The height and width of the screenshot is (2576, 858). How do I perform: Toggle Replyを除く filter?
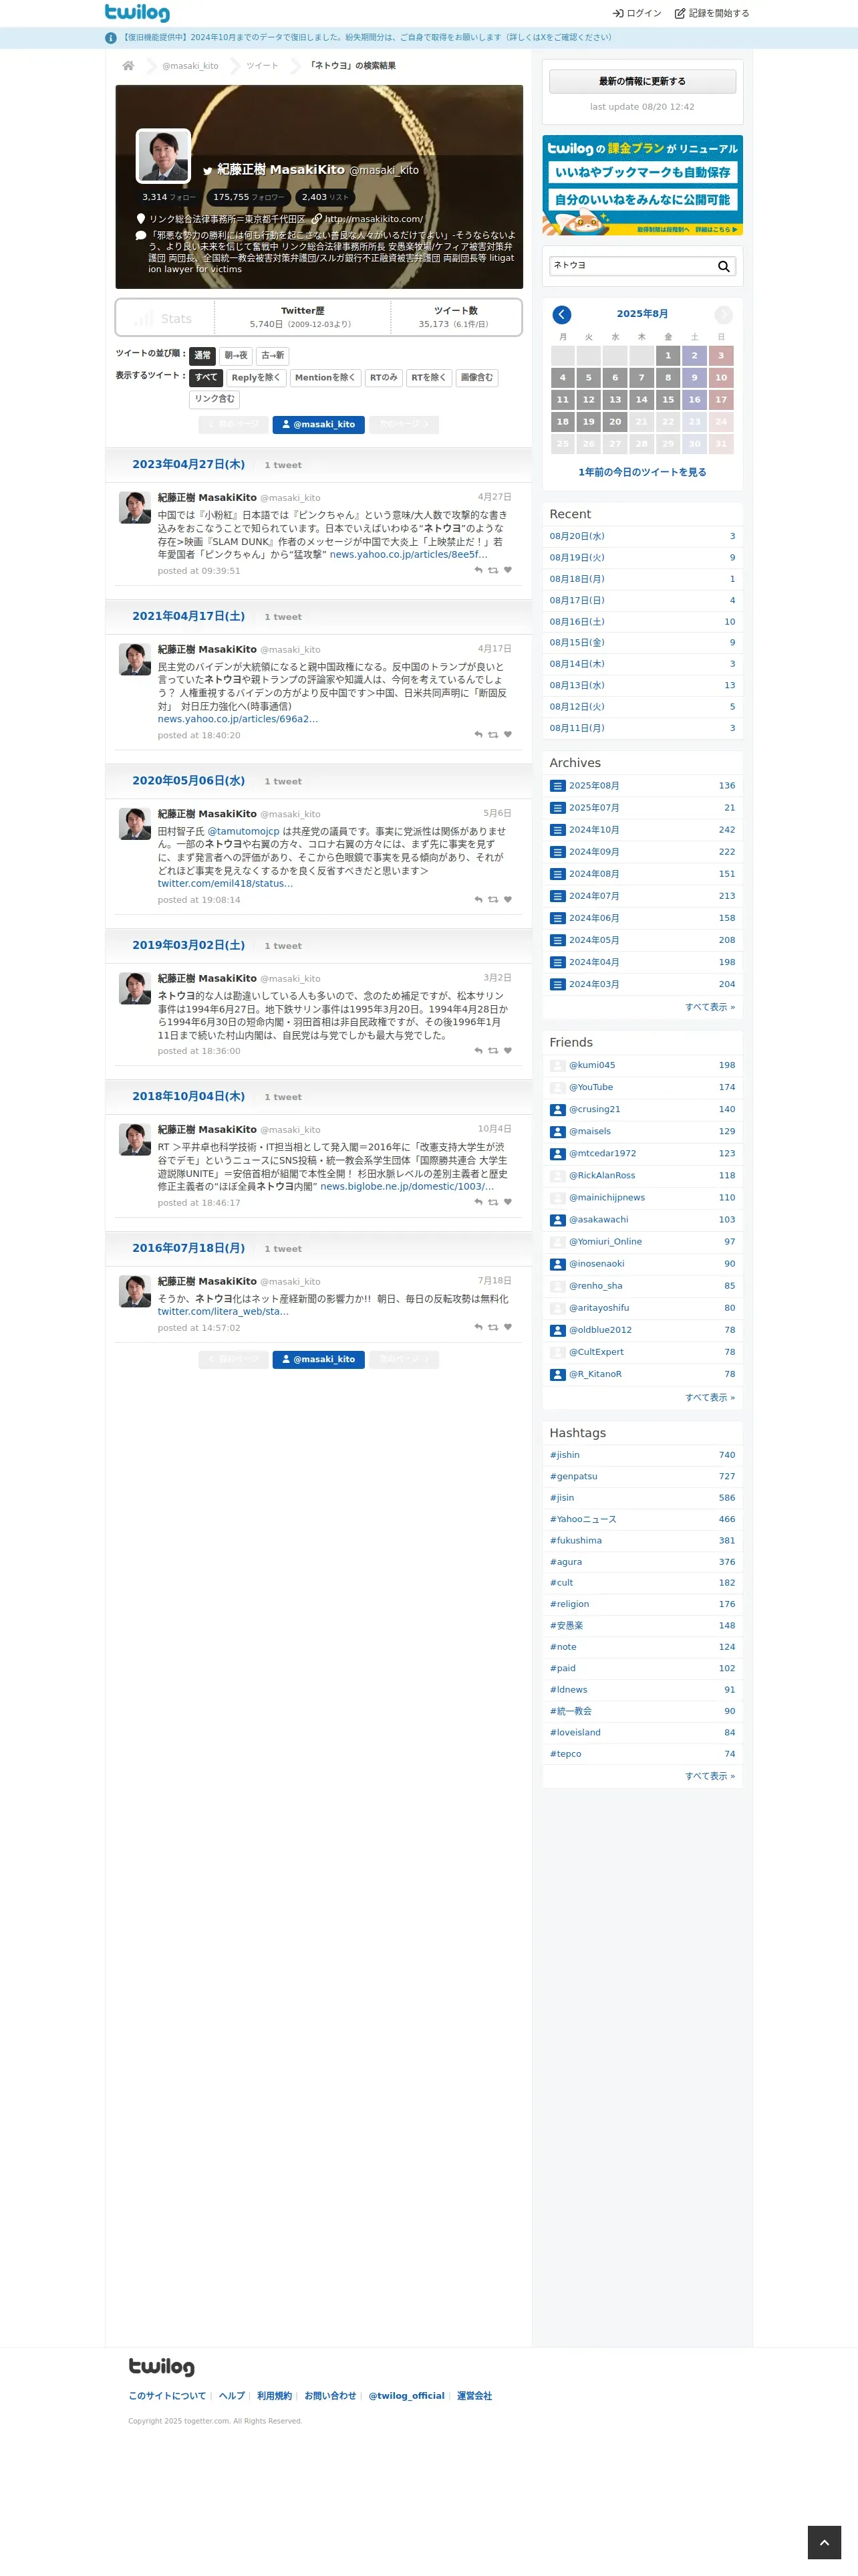[x=256, y=378]
